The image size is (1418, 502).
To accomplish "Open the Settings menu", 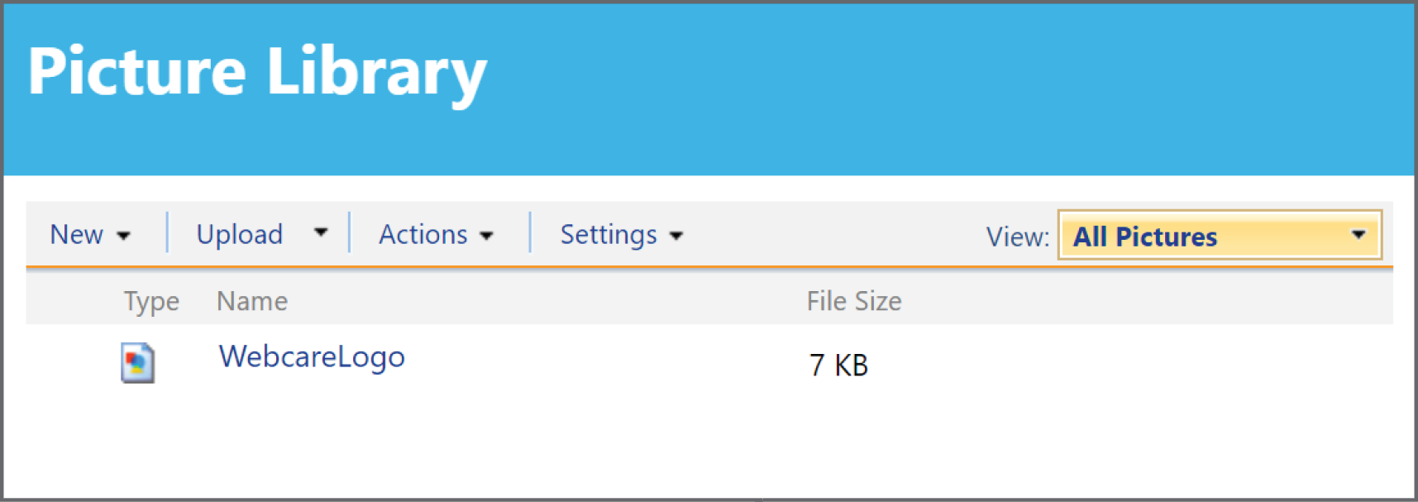I will 609,235.
